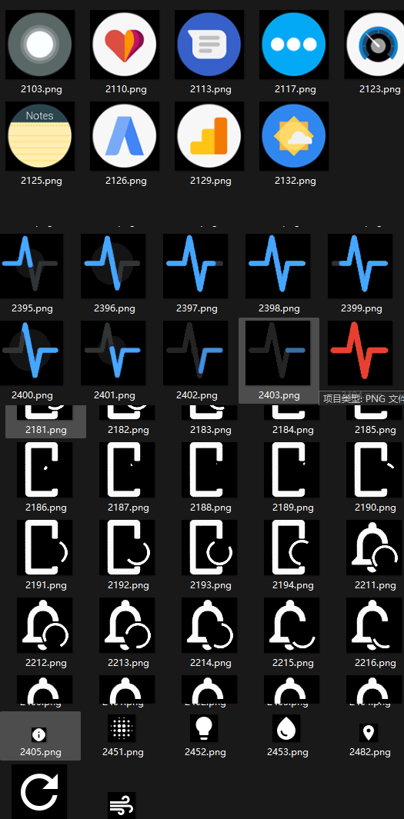Viewport: 404px width, 819px height.
Task: Select the 2399.png pulse animation frame
Action: pos(360,266)
